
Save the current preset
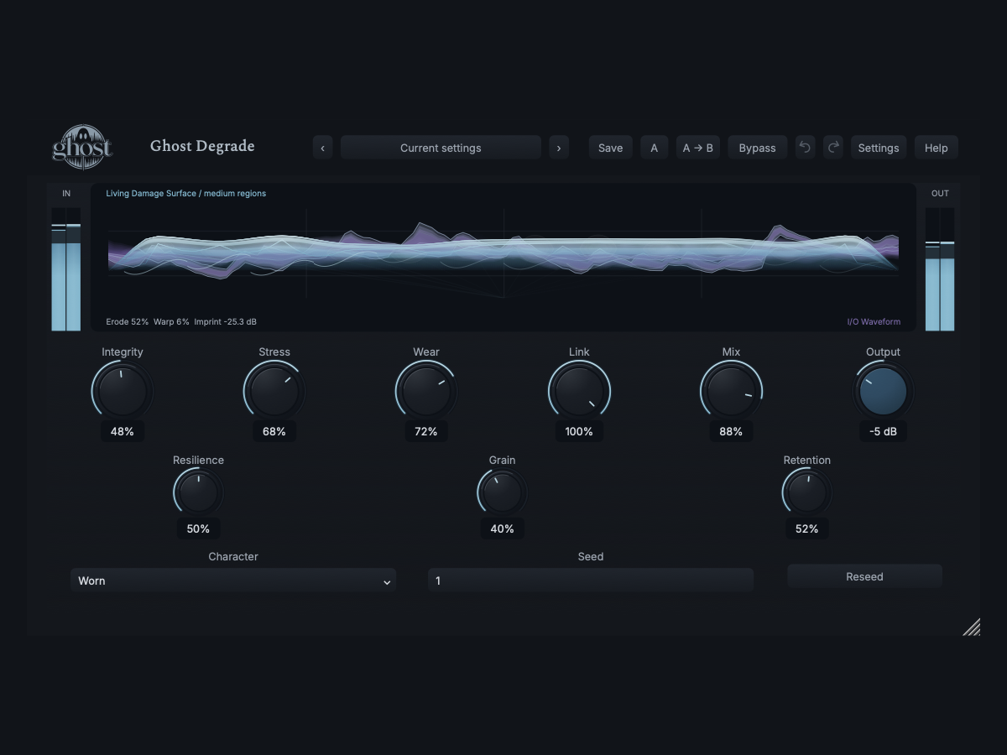tap(610, 148)
